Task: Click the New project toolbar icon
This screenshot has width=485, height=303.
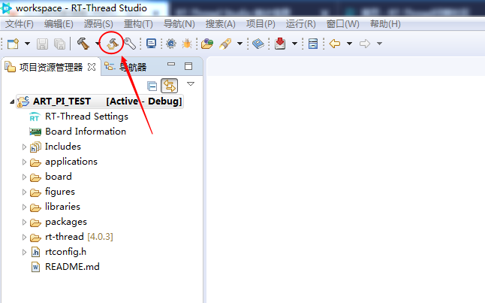Action: (x=13, y=44)
